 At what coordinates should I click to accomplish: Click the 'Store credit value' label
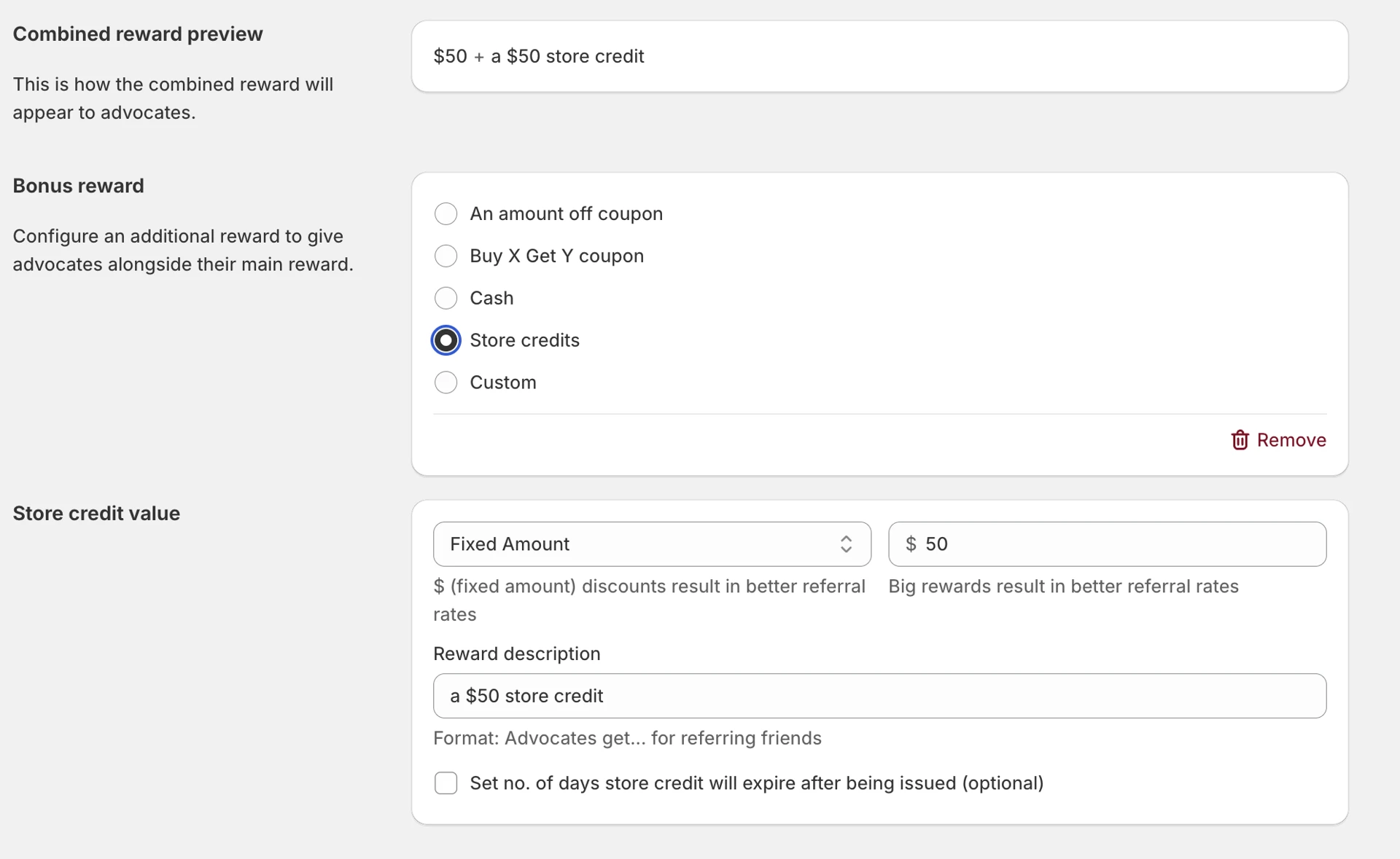[x=96, y=513]
